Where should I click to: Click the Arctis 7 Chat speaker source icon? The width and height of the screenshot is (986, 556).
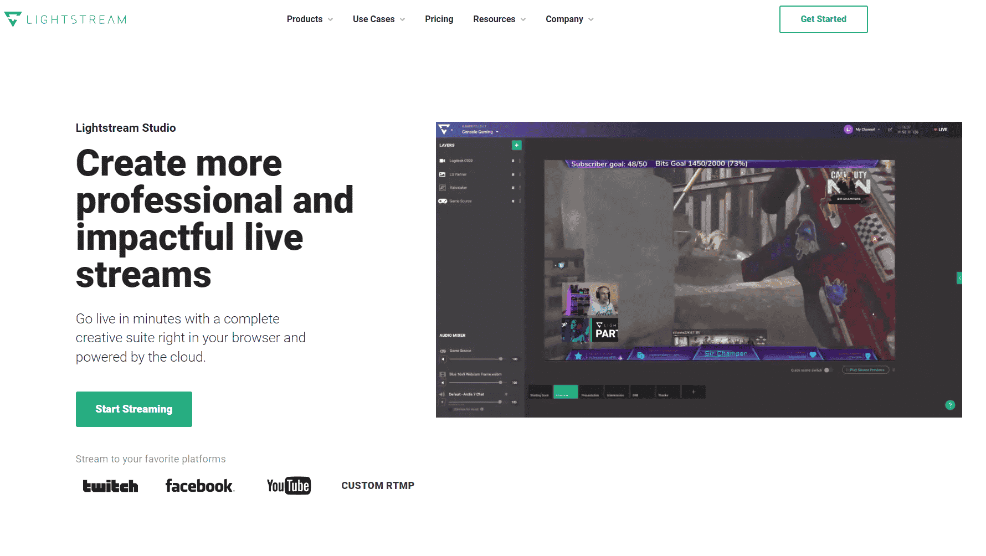tap(443, 394)
